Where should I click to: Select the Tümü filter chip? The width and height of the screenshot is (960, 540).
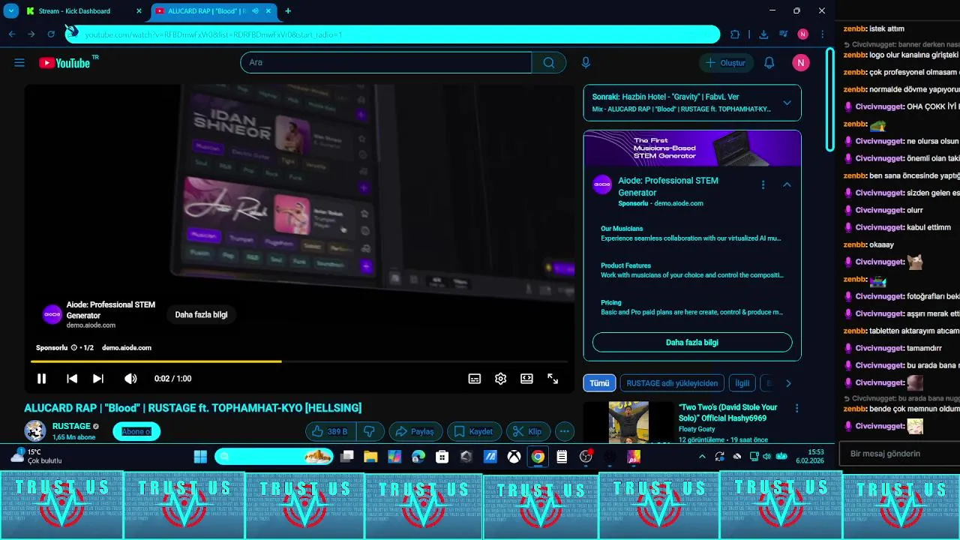pos(599,383)
